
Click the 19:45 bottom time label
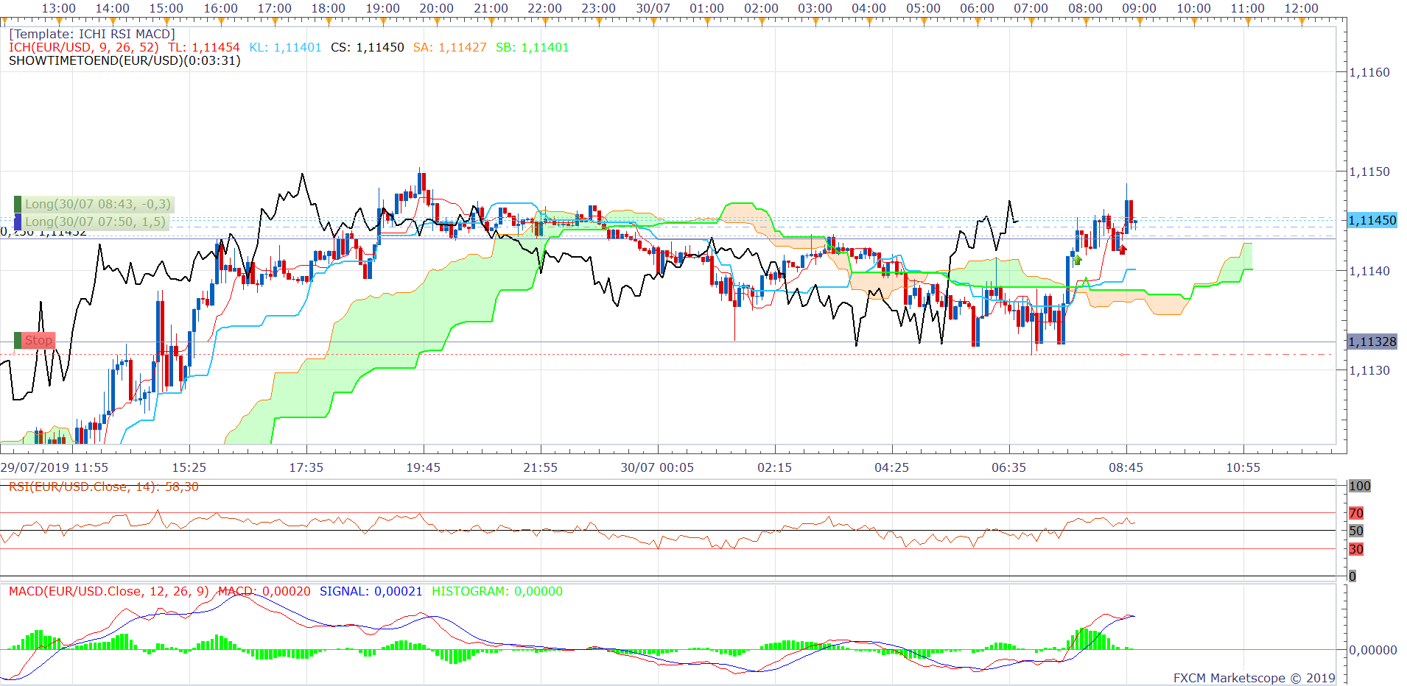tap(424, 467)
